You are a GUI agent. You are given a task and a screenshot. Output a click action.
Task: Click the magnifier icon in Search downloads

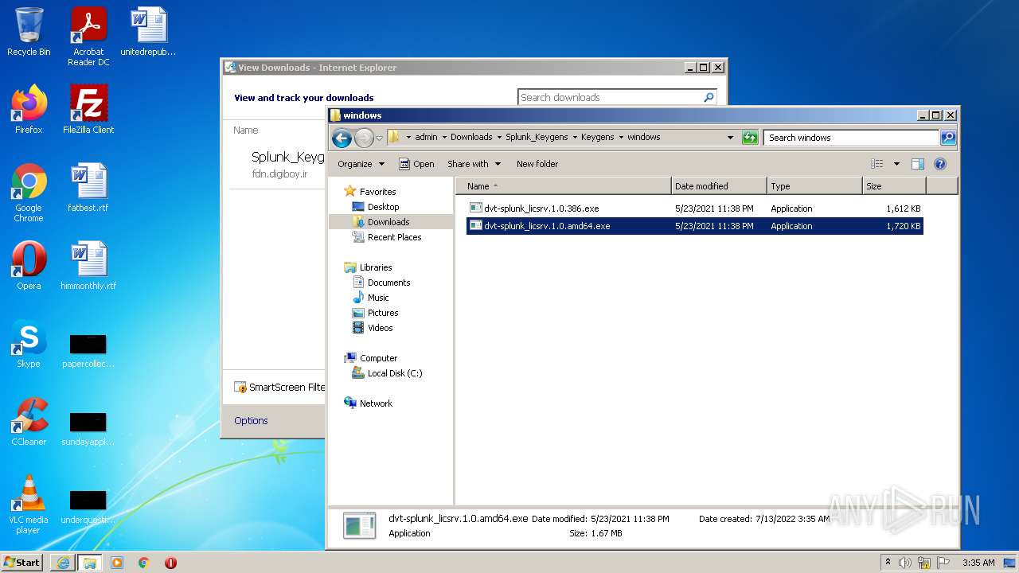point(709,97)
